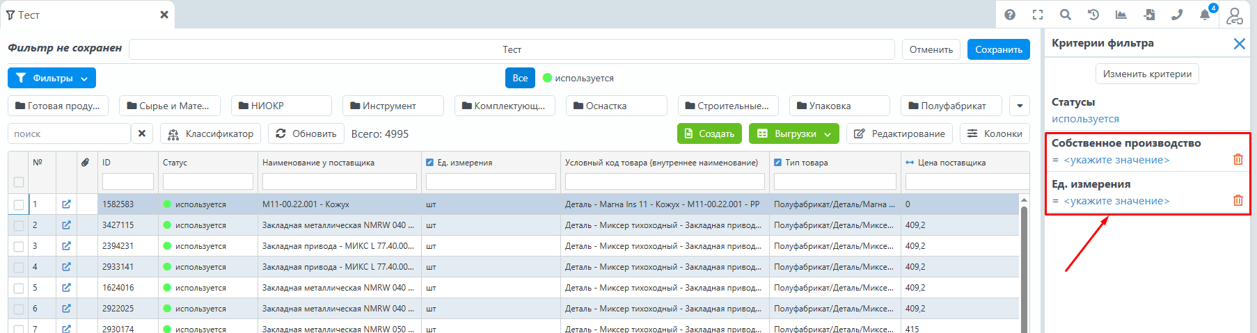1257x333 pixels.
Task: Click Изменить критерии button
Action: (x=1147, y=74)
